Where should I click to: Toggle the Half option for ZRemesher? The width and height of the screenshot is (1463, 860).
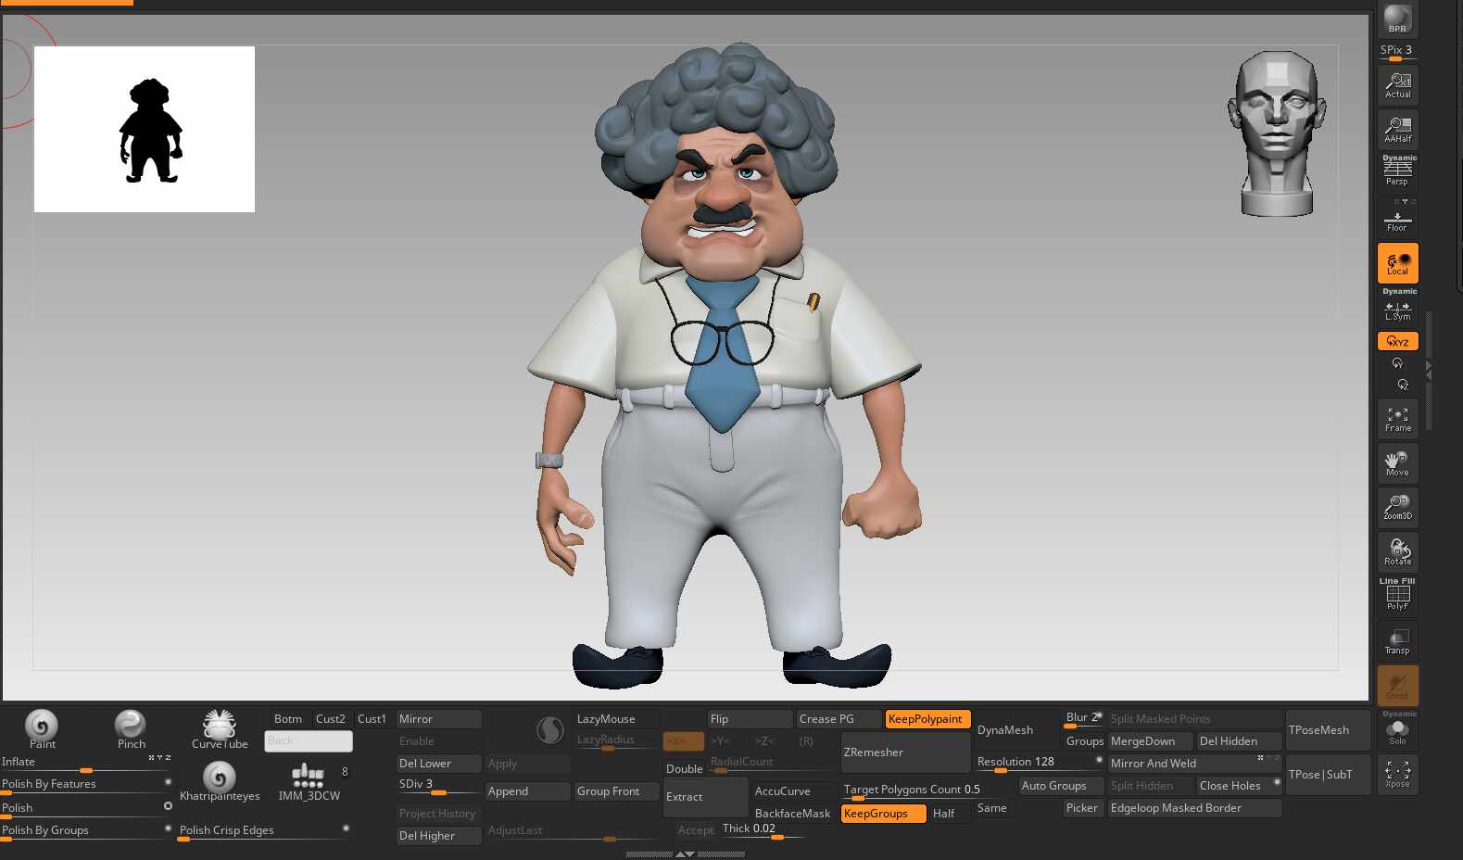(x=950, y=814)
